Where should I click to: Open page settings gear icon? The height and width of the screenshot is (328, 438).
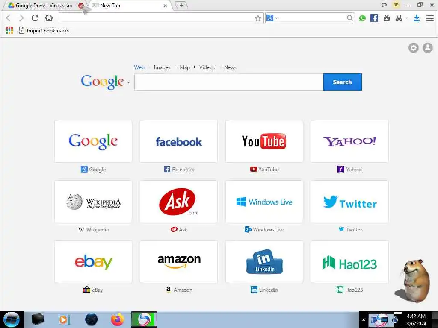pyautogui.click(x=414, y=48)
